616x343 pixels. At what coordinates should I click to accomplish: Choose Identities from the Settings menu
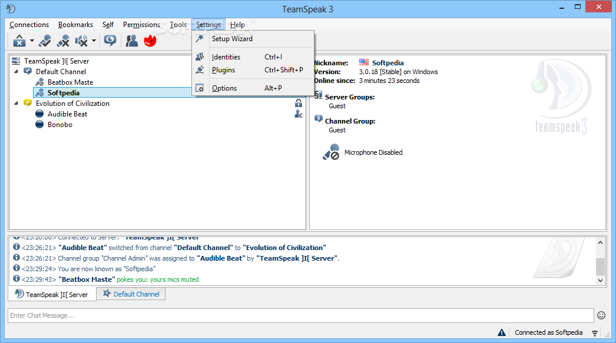[253, 57]
